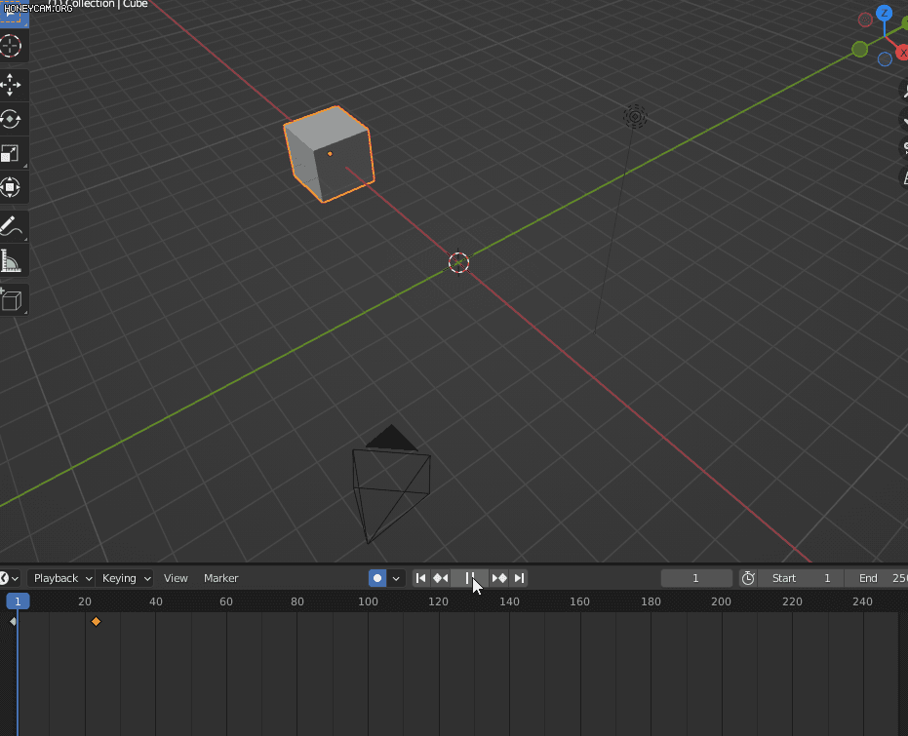Pause the animation playback
Screen dimensions: 908x736
click(470, 578)
